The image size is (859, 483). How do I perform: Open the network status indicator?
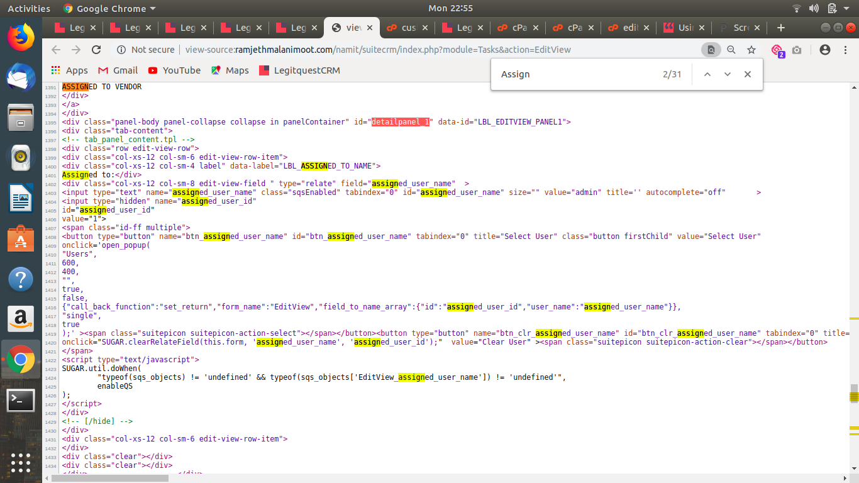tap(797, 9)
